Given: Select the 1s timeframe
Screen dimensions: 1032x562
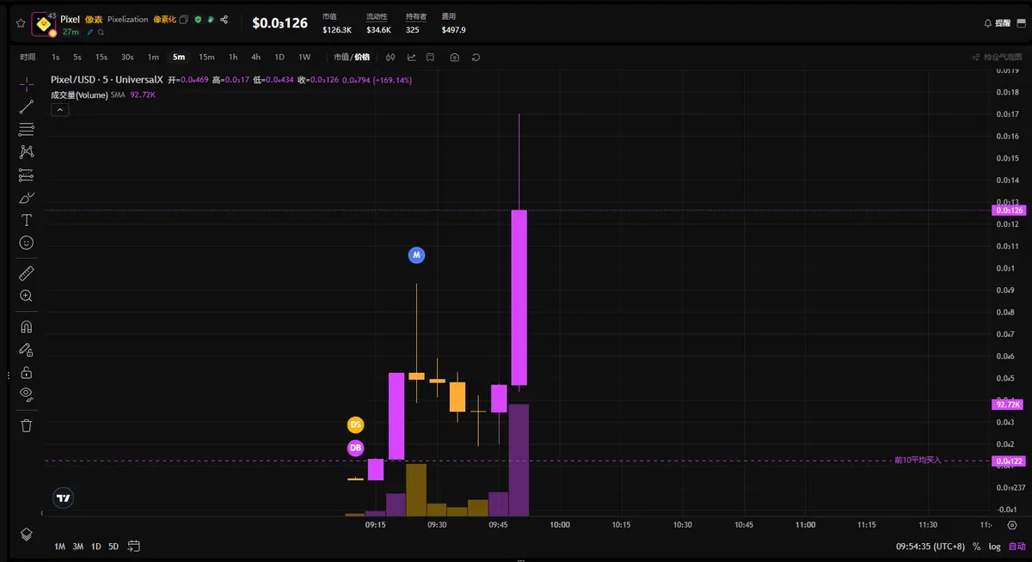Looking at the screenshot, I should 56,57.
